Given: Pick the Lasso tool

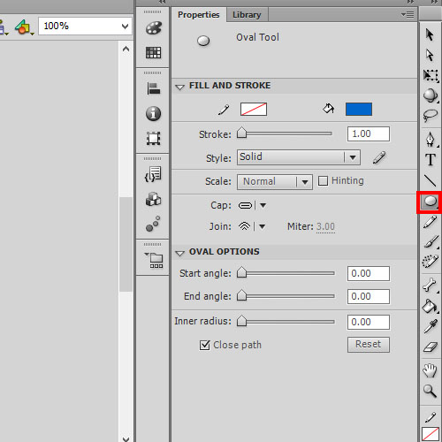Looking at the screenshot, I should click(x=431, y=116).
